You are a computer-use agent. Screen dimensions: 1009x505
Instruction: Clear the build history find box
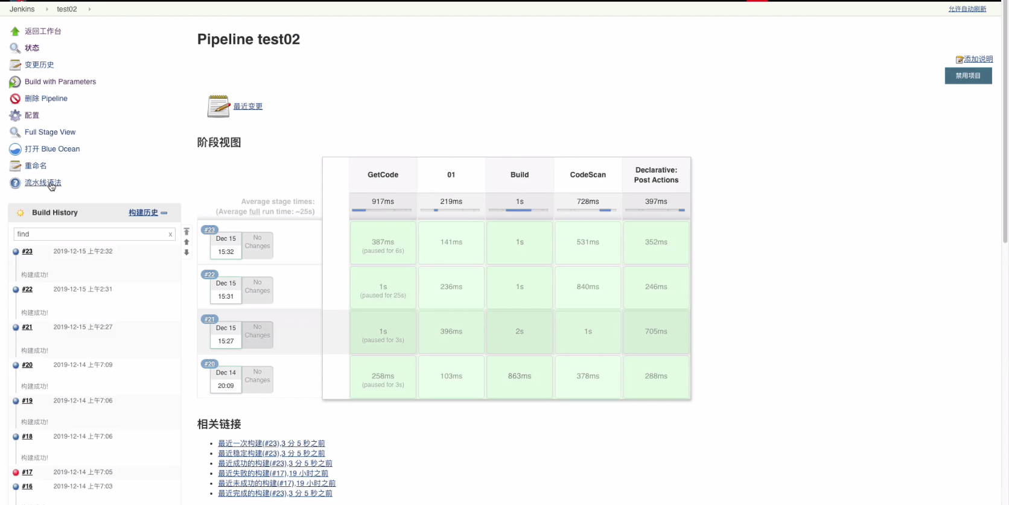pos(170,235)
